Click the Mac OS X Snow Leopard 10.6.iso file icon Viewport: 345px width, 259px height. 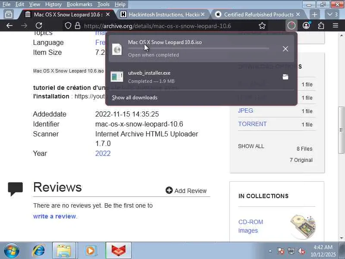coord(117,49)
